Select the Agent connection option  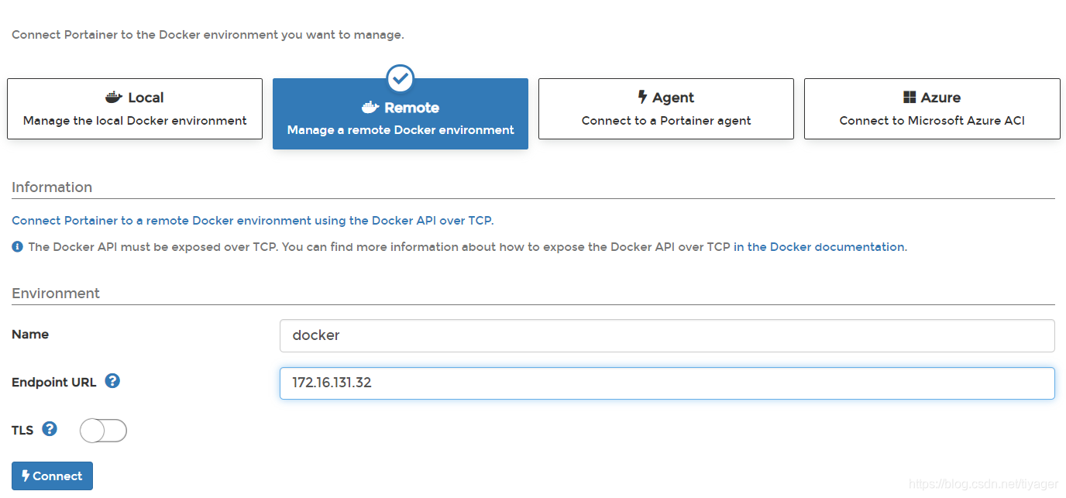(666, 108)
